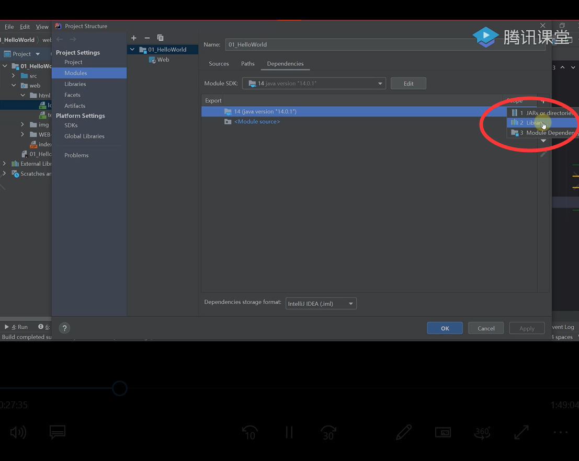This screenshot has width=579, height=461.
Task: Click the Apply button
Action: 527,328
